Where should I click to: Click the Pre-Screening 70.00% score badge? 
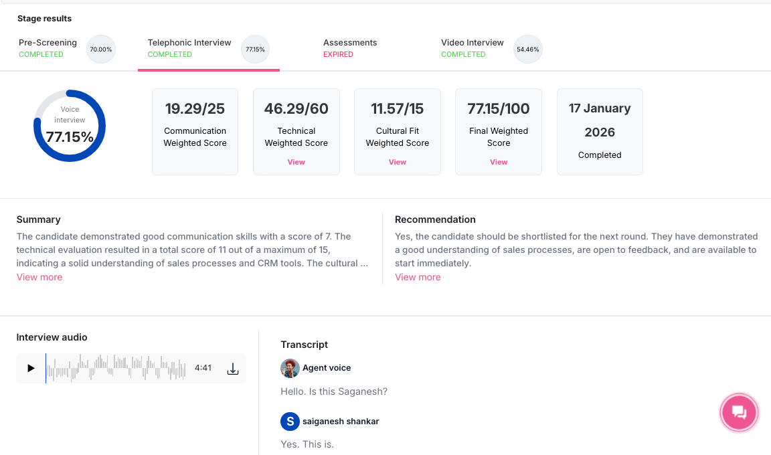[x=101, y=49]
